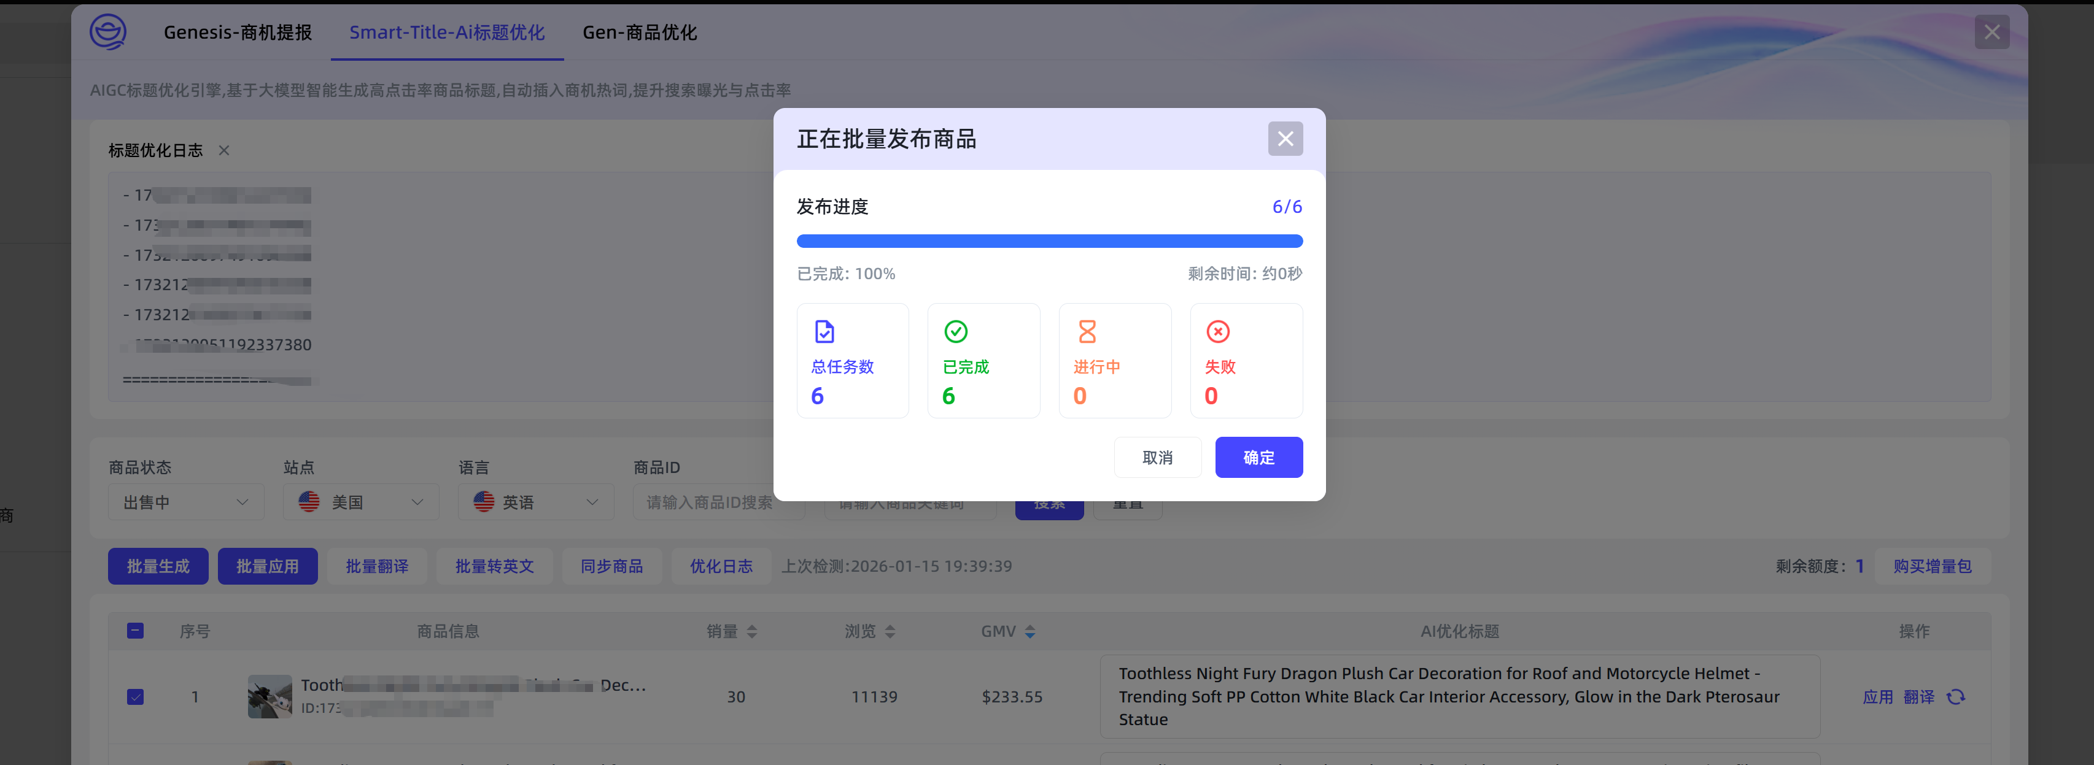This screenshot has height=765, width=2094.
Task: Sort by sales column arrows
Action: coord(752,632)
